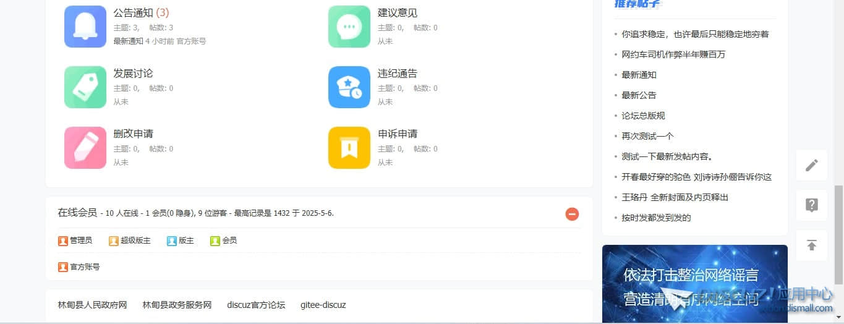Image resolution: width=844 pixels, height=324 pixels.
Task: Click the back-to-top arrow icon
Action: pyautogui.click(x=812, y=245)
